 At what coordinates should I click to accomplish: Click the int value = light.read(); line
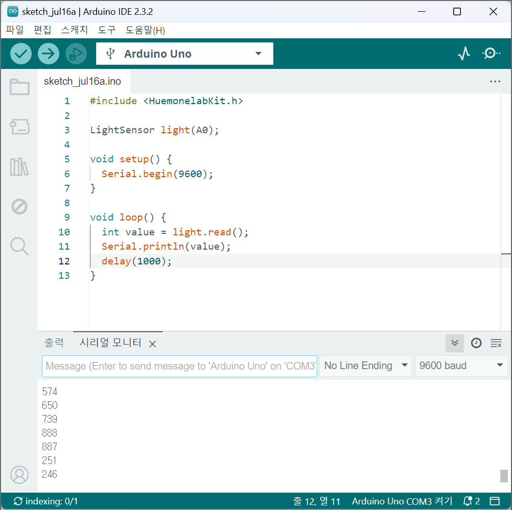point(175,232)
